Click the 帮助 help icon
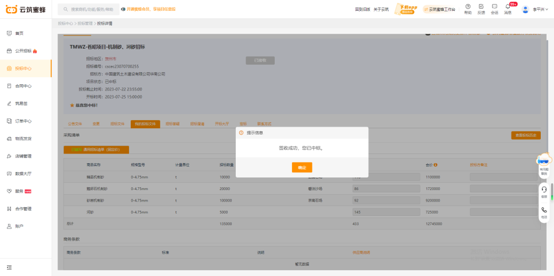This screenshot has height=276, width=554. tap(468, 9)
